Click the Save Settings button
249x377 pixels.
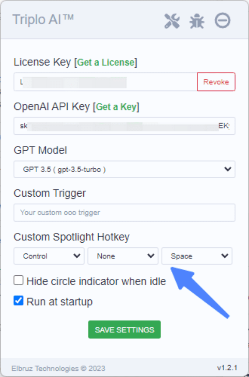[x=124, y=330]
